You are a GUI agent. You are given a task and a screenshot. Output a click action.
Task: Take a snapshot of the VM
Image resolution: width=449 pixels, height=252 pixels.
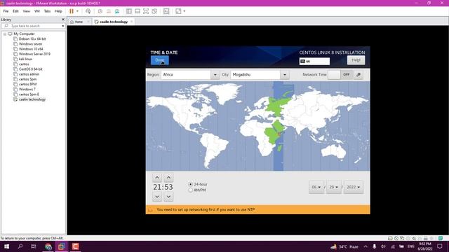[100, 11]
